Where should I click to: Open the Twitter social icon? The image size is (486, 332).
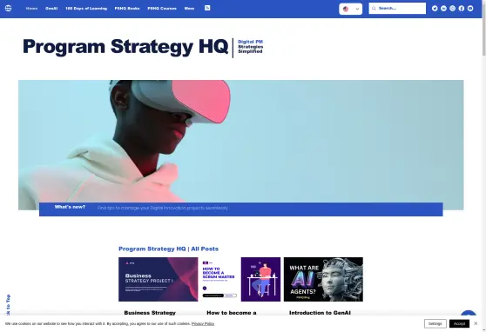coord(435,9)
